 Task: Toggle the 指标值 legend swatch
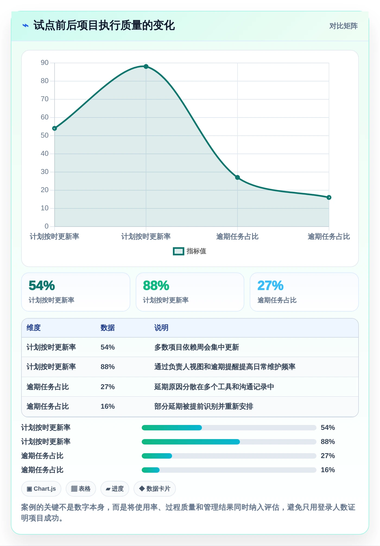tap(178, 251)
